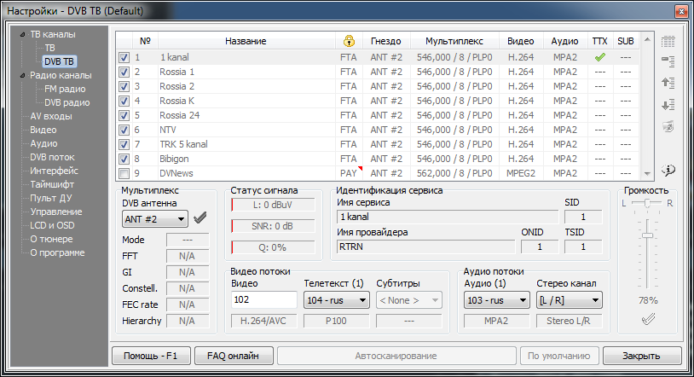The width and height of the screenshot is (694, 377).
Task: Open the stereo channel [L / R] dropdown
Action: point(569,300)
